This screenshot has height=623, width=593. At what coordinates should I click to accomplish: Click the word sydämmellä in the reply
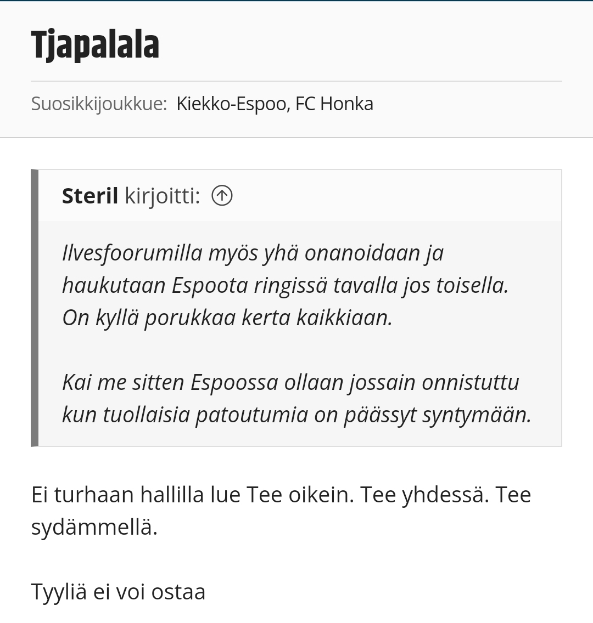pos(94,528)
